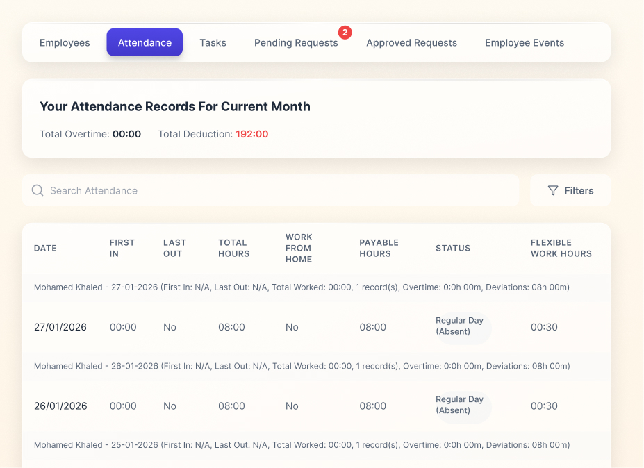Select the Attendance tab

(x=145, y=42)
